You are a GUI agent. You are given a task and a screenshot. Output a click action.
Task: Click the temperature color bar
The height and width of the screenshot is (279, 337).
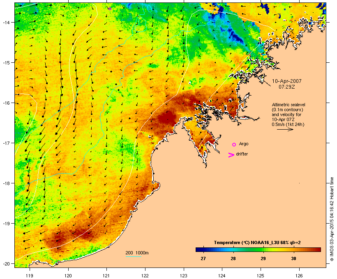(258, 249)
